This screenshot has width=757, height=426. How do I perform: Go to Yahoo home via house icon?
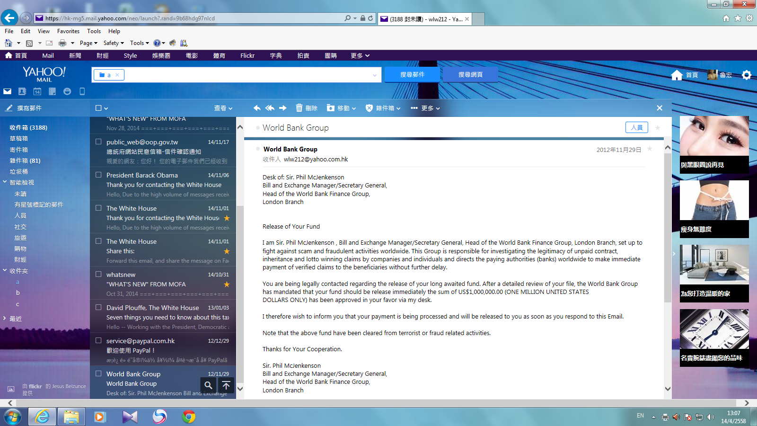(677, 75)
